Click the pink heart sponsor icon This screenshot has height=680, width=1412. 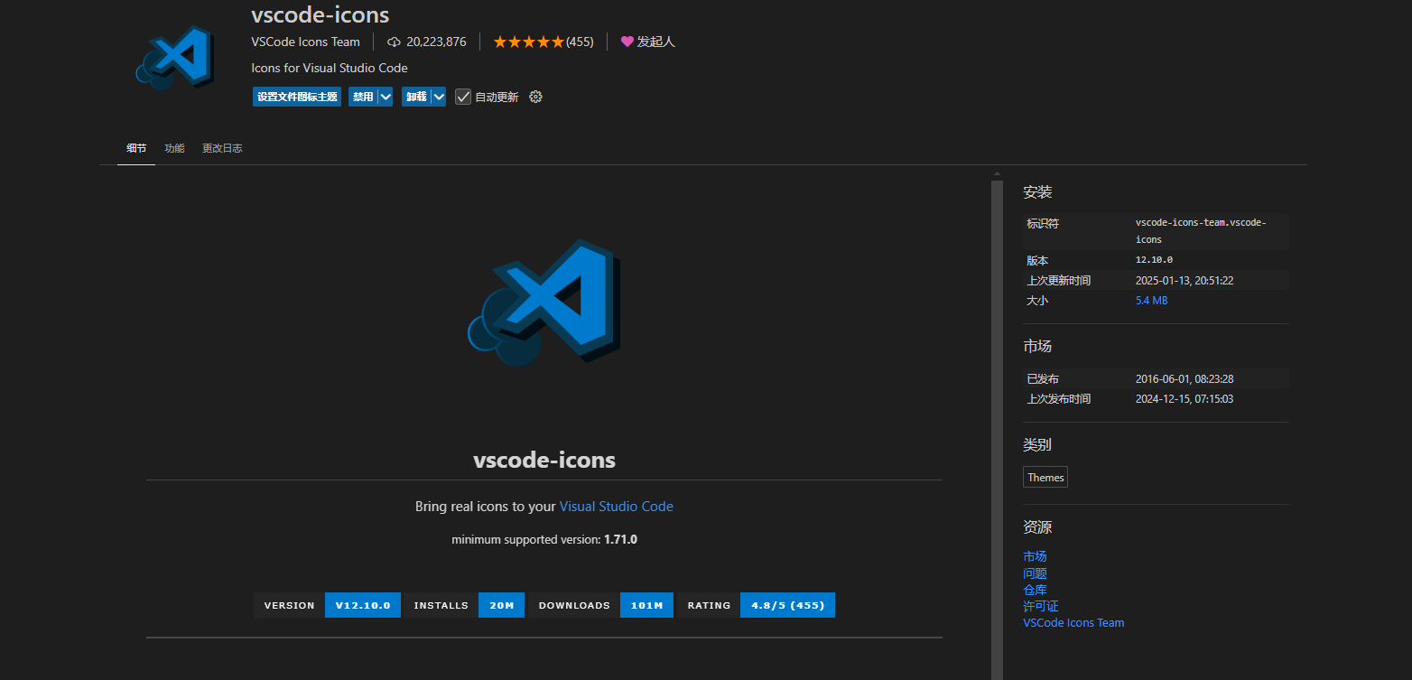point(627,42)
